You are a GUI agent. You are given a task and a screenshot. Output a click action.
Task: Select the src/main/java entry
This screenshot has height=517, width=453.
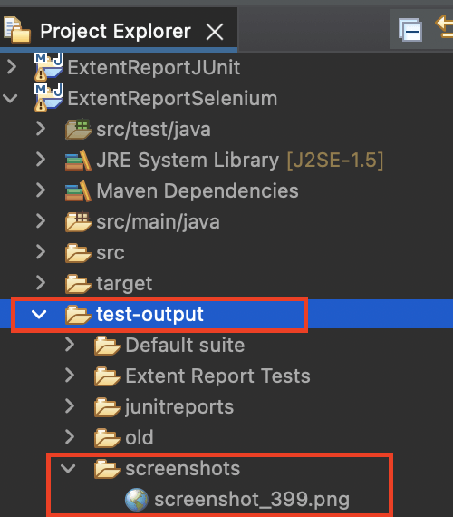click(159, 221)
